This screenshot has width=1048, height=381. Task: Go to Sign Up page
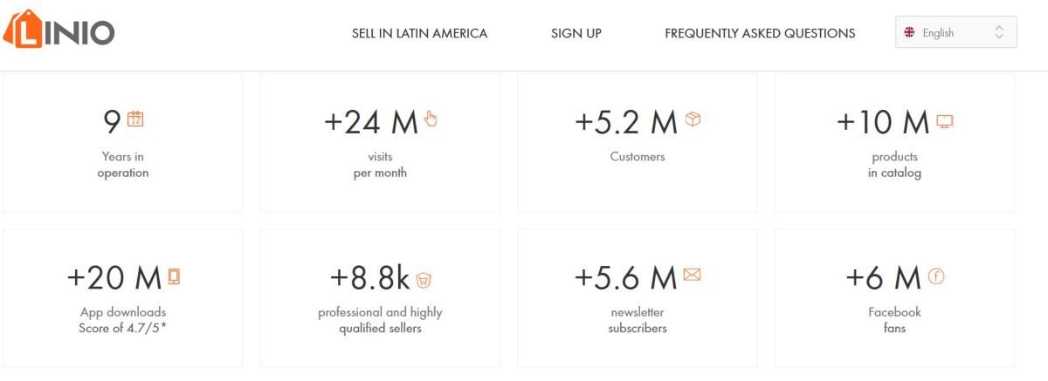click(576, 33)
